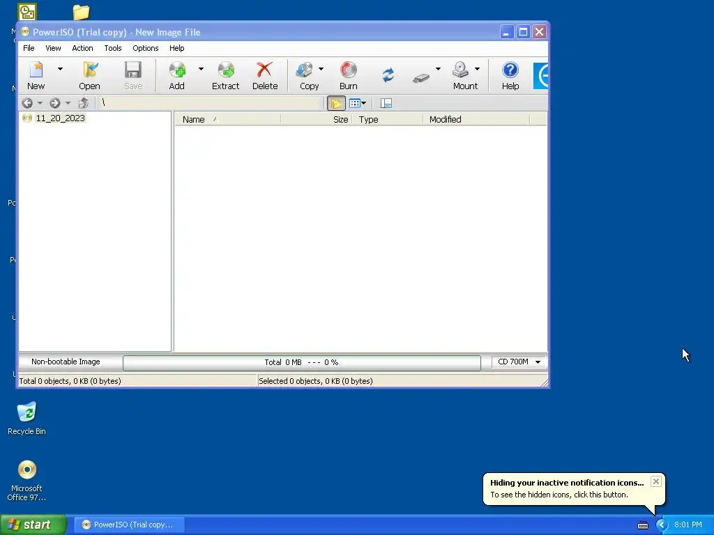Click the keyboard tray icon
Image resolution: width=714 pixels, height=535 pixels.
pyautogui.click(x=642, y=525)
